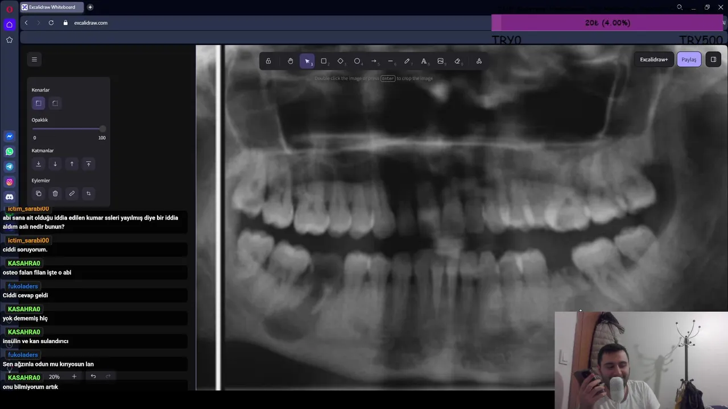Go back in browser history
This screenshot has width=728, height=409.
click(x=26, y=23)
